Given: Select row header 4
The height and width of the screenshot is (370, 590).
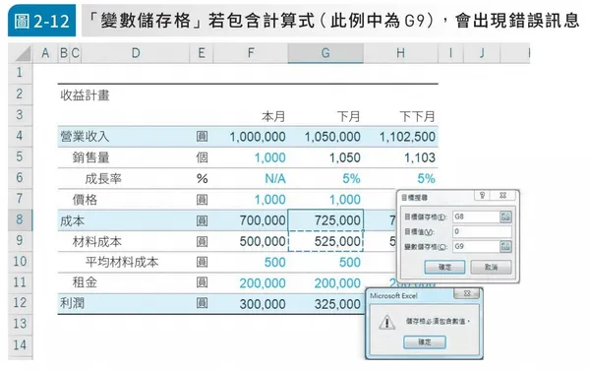Looking at the screenshot, I should click(20, 136).
